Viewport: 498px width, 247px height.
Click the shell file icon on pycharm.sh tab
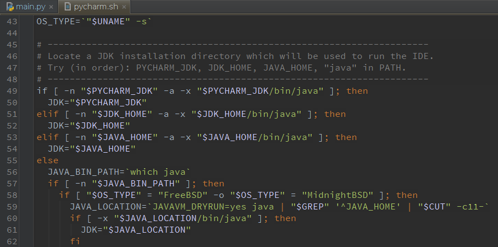coord(67,6)
